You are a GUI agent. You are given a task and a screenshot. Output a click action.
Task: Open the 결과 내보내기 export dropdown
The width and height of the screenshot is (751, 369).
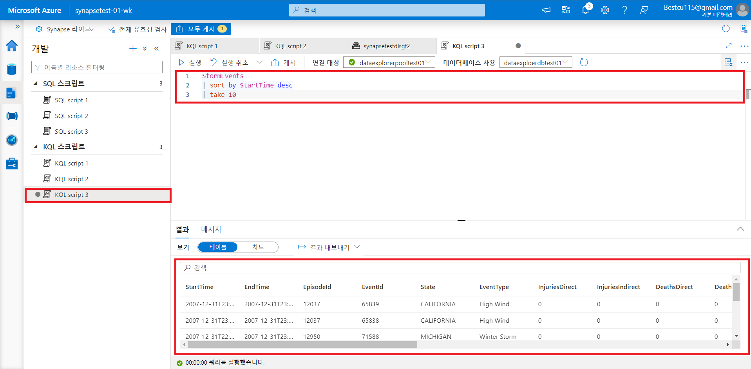tap(329, 247)
